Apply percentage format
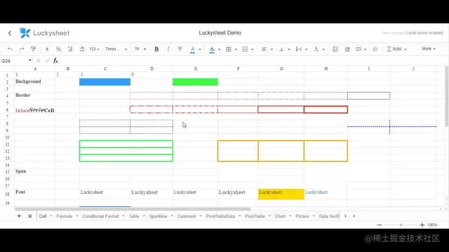The image size is (449, 252). coord(58,49)
